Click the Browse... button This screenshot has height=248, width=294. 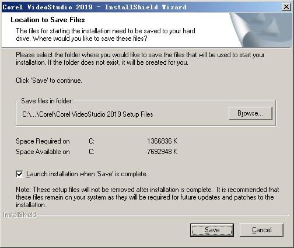tap(250, 113)
